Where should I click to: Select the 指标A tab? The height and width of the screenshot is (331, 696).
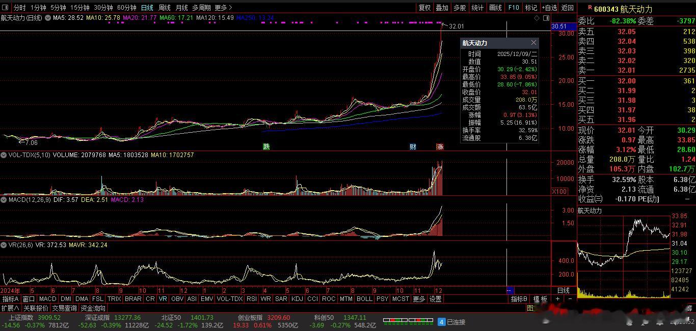pyautogui.click(x=11, y=299)
